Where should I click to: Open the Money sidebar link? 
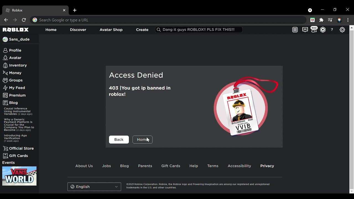pos(15,73)
